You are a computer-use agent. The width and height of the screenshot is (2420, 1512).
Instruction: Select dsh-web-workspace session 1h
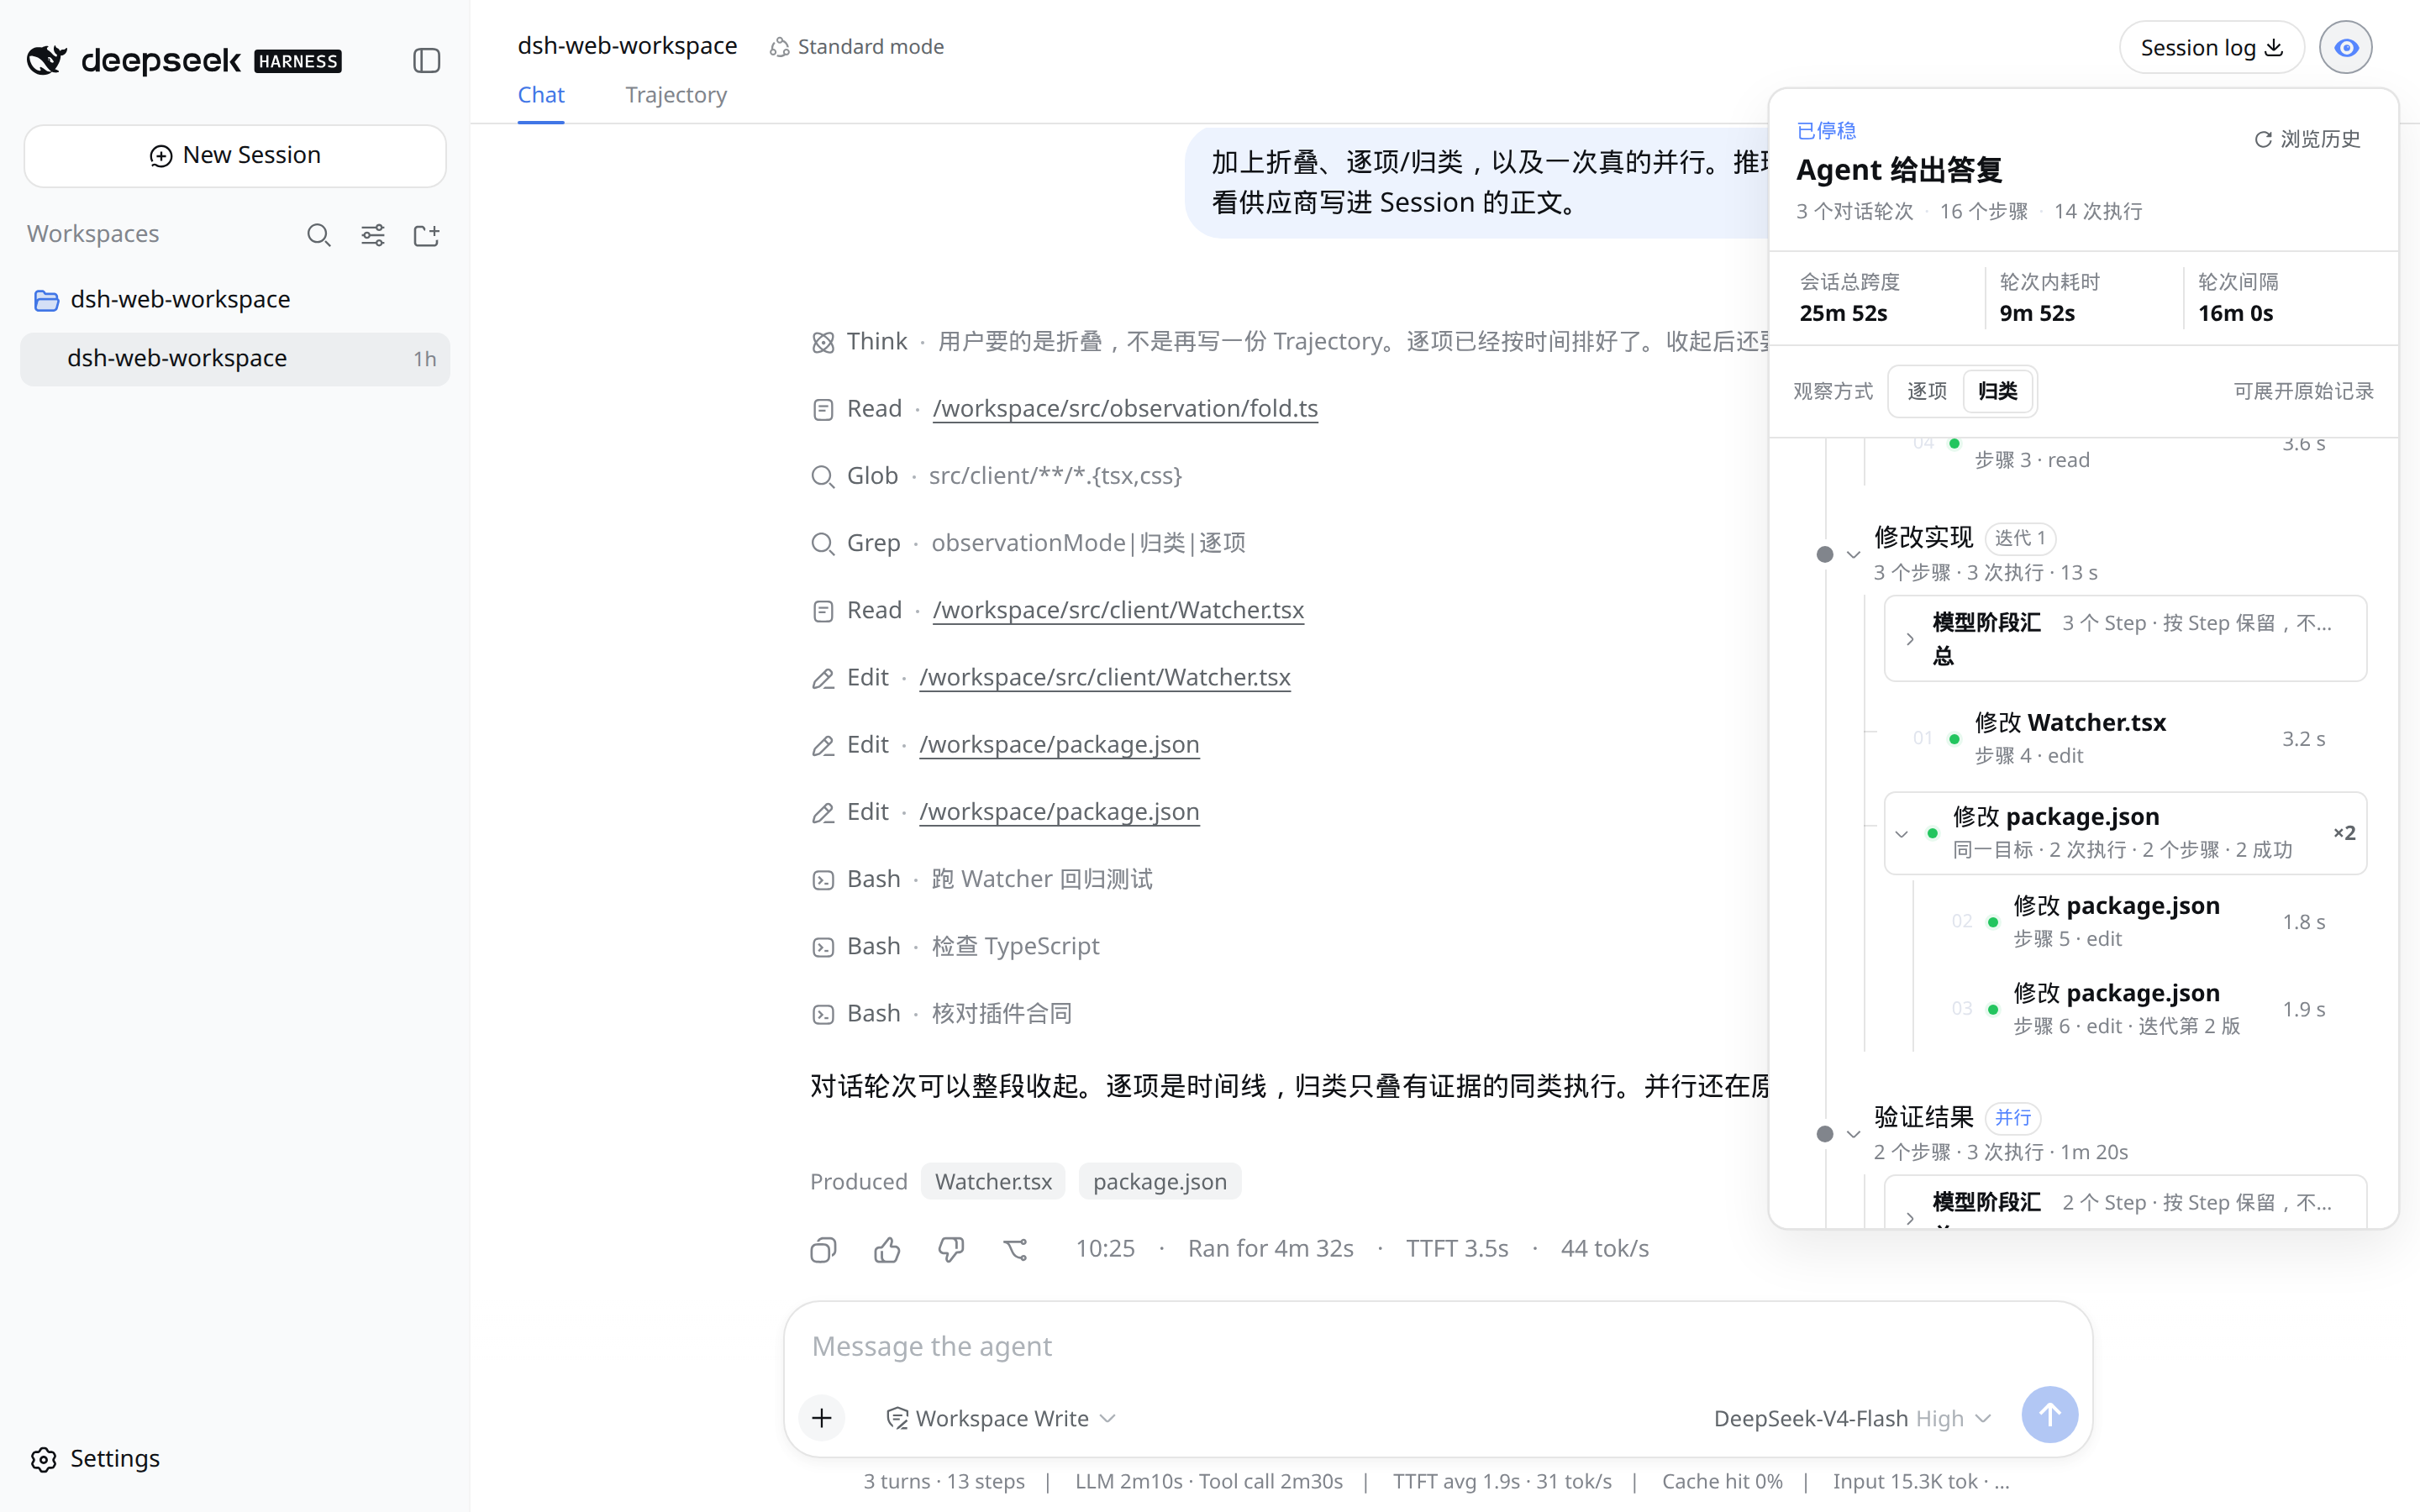click(x=235, y=358)
